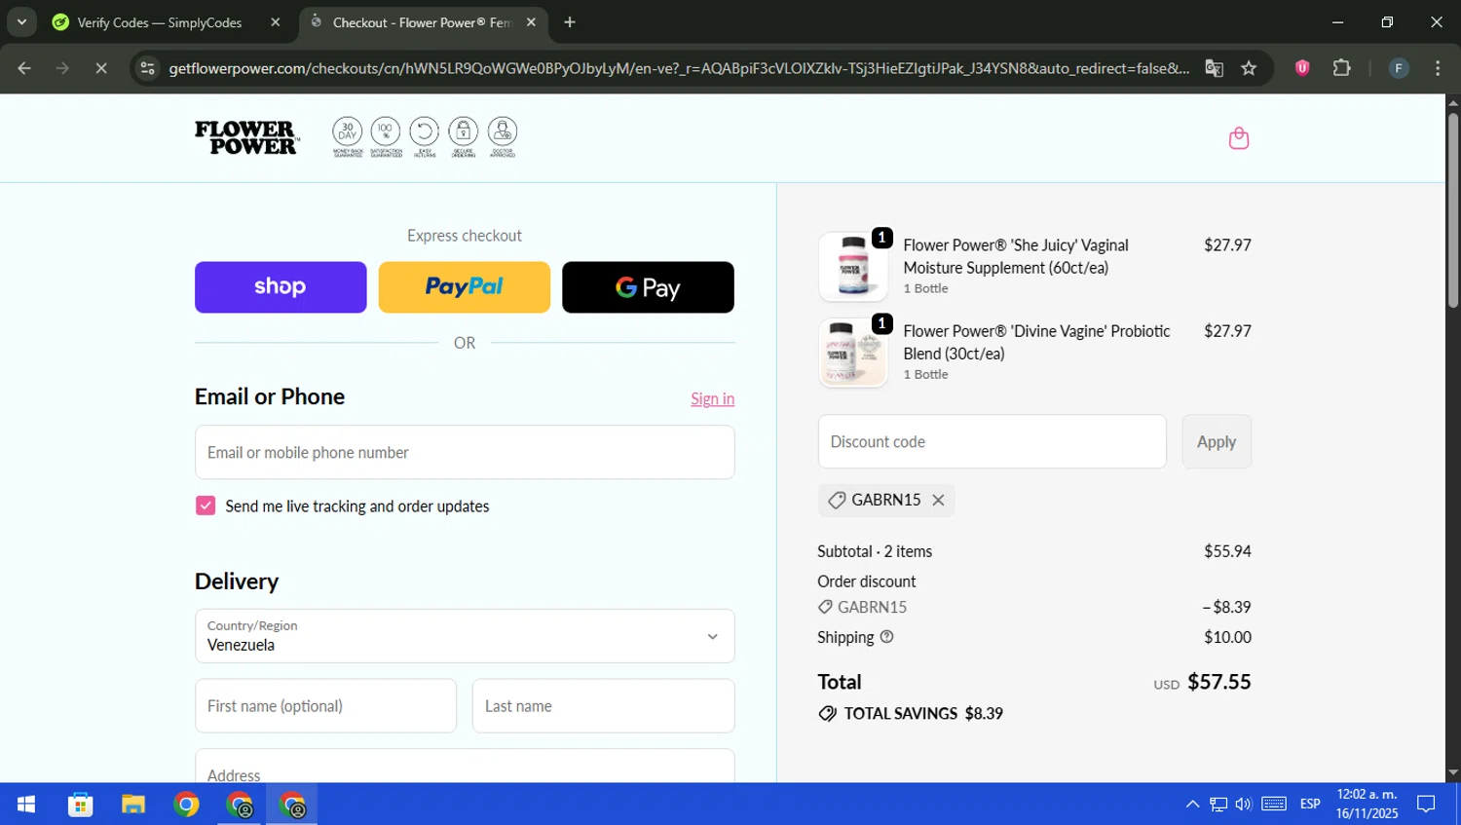Open the Windows notification center icon
This screenshot has height=825, width=1461.
pyautogui.click(x=1426, y=805)
